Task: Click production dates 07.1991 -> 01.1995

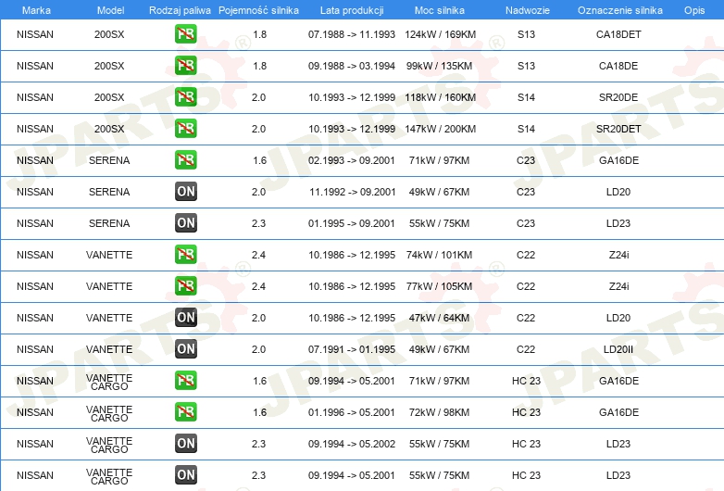Action: tap(352, 349)
